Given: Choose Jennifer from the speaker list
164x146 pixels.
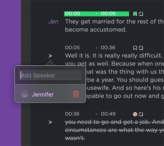Looking at the screenshot, I should pos(43,94).
